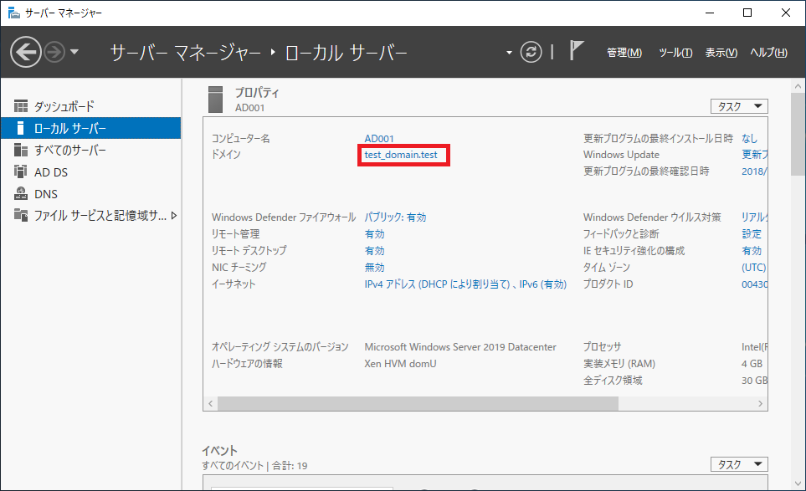Viewport: 806px width, 491px height.
Task: Click the properties scrollbar left arrow
Action: coord(210,404)
